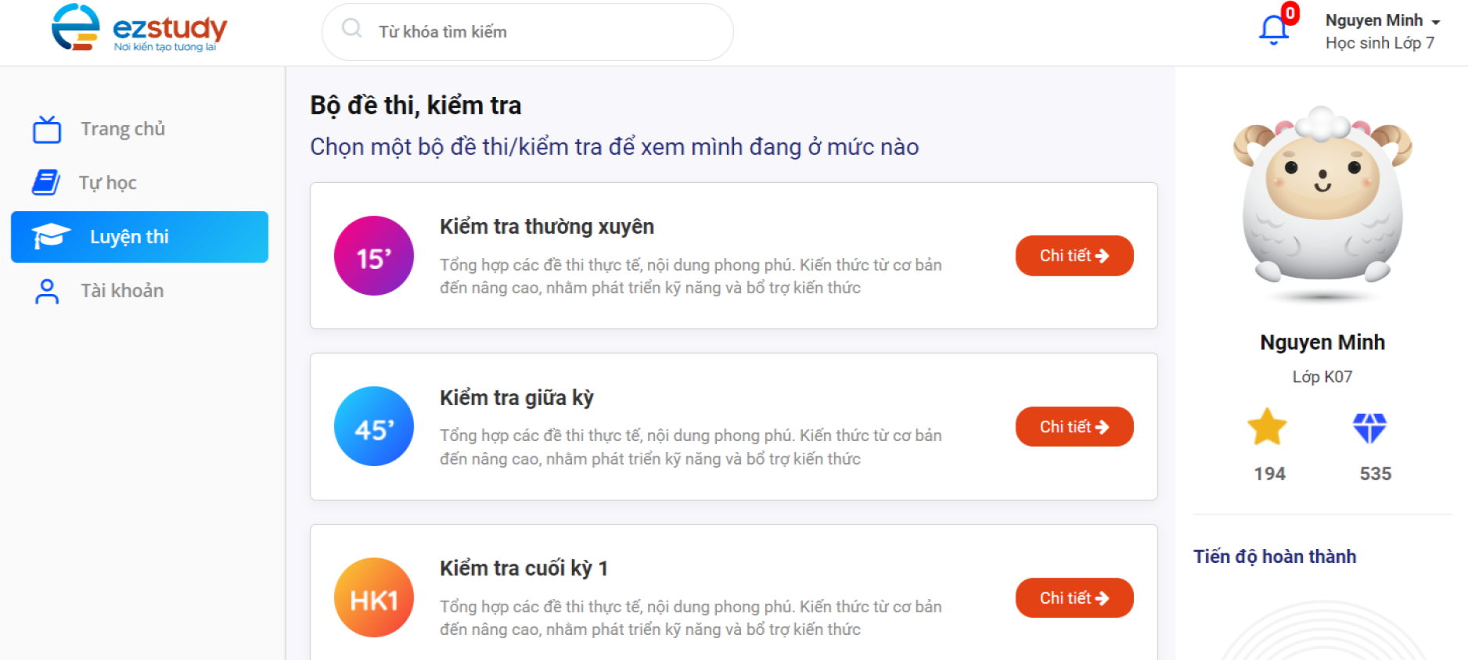Click the 15' exam badge icon
This screenshot has width=1468, height=660.
coord(373,256)
